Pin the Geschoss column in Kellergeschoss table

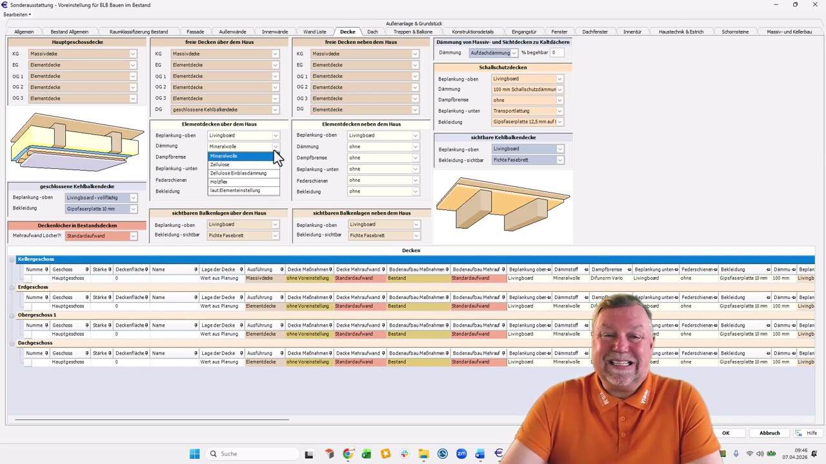coord(87,269)
